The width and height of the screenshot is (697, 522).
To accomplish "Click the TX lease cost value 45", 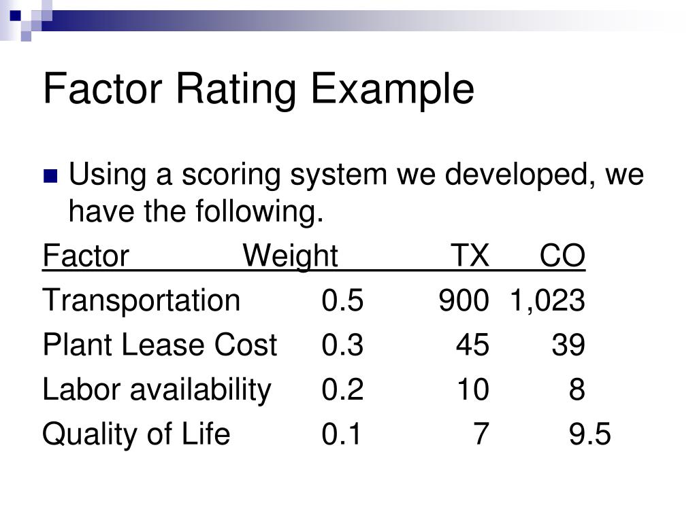I will (x=472, y=345).
